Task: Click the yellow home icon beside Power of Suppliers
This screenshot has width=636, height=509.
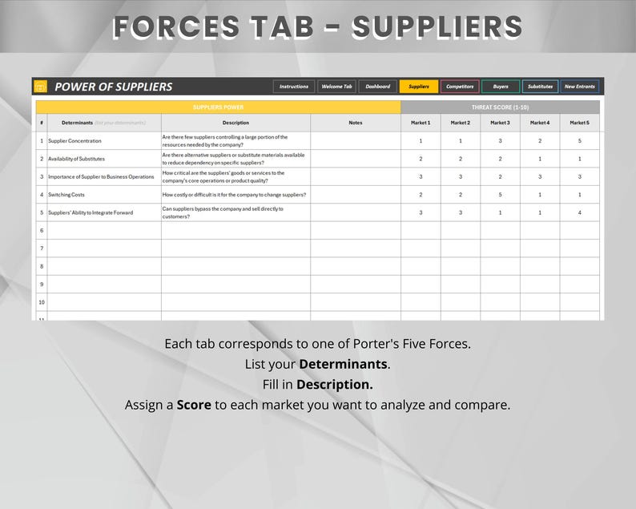Action: coord(41,87)
